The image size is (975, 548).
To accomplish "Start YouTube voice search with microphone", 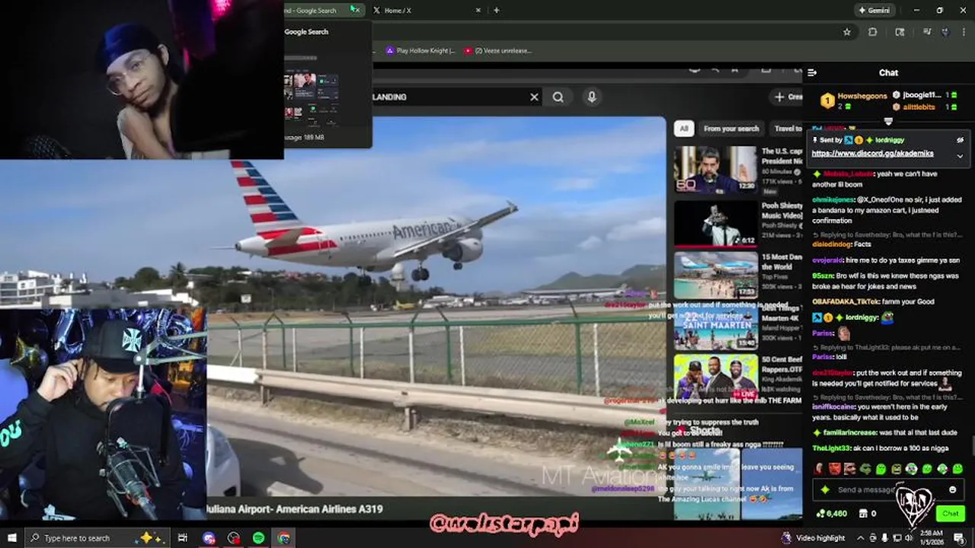I will (592, 97).
